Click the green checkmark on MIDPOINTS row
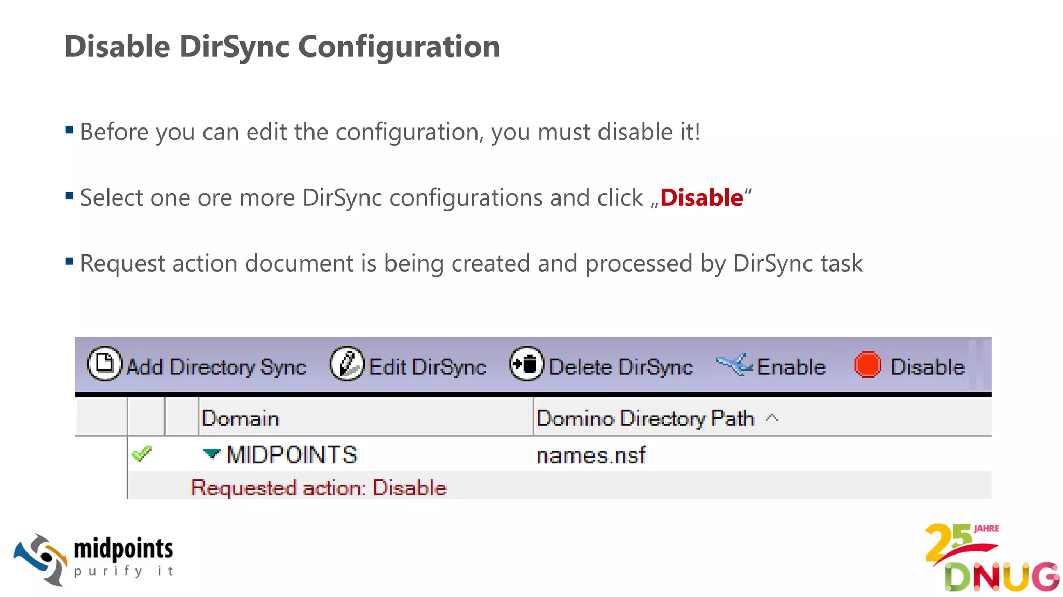The height and width of the screenshot is (597, 1063). (x=141, y=454)
